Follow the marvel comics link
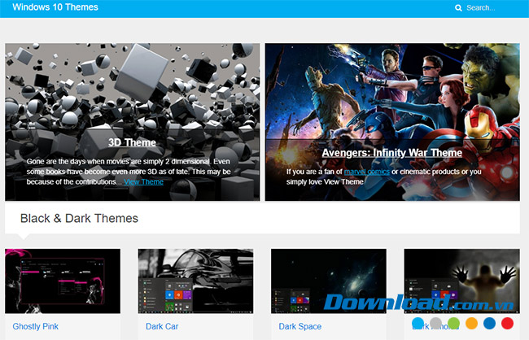This screenshot has height=340, width=529. pyautogui.click(x=367, y=172)
